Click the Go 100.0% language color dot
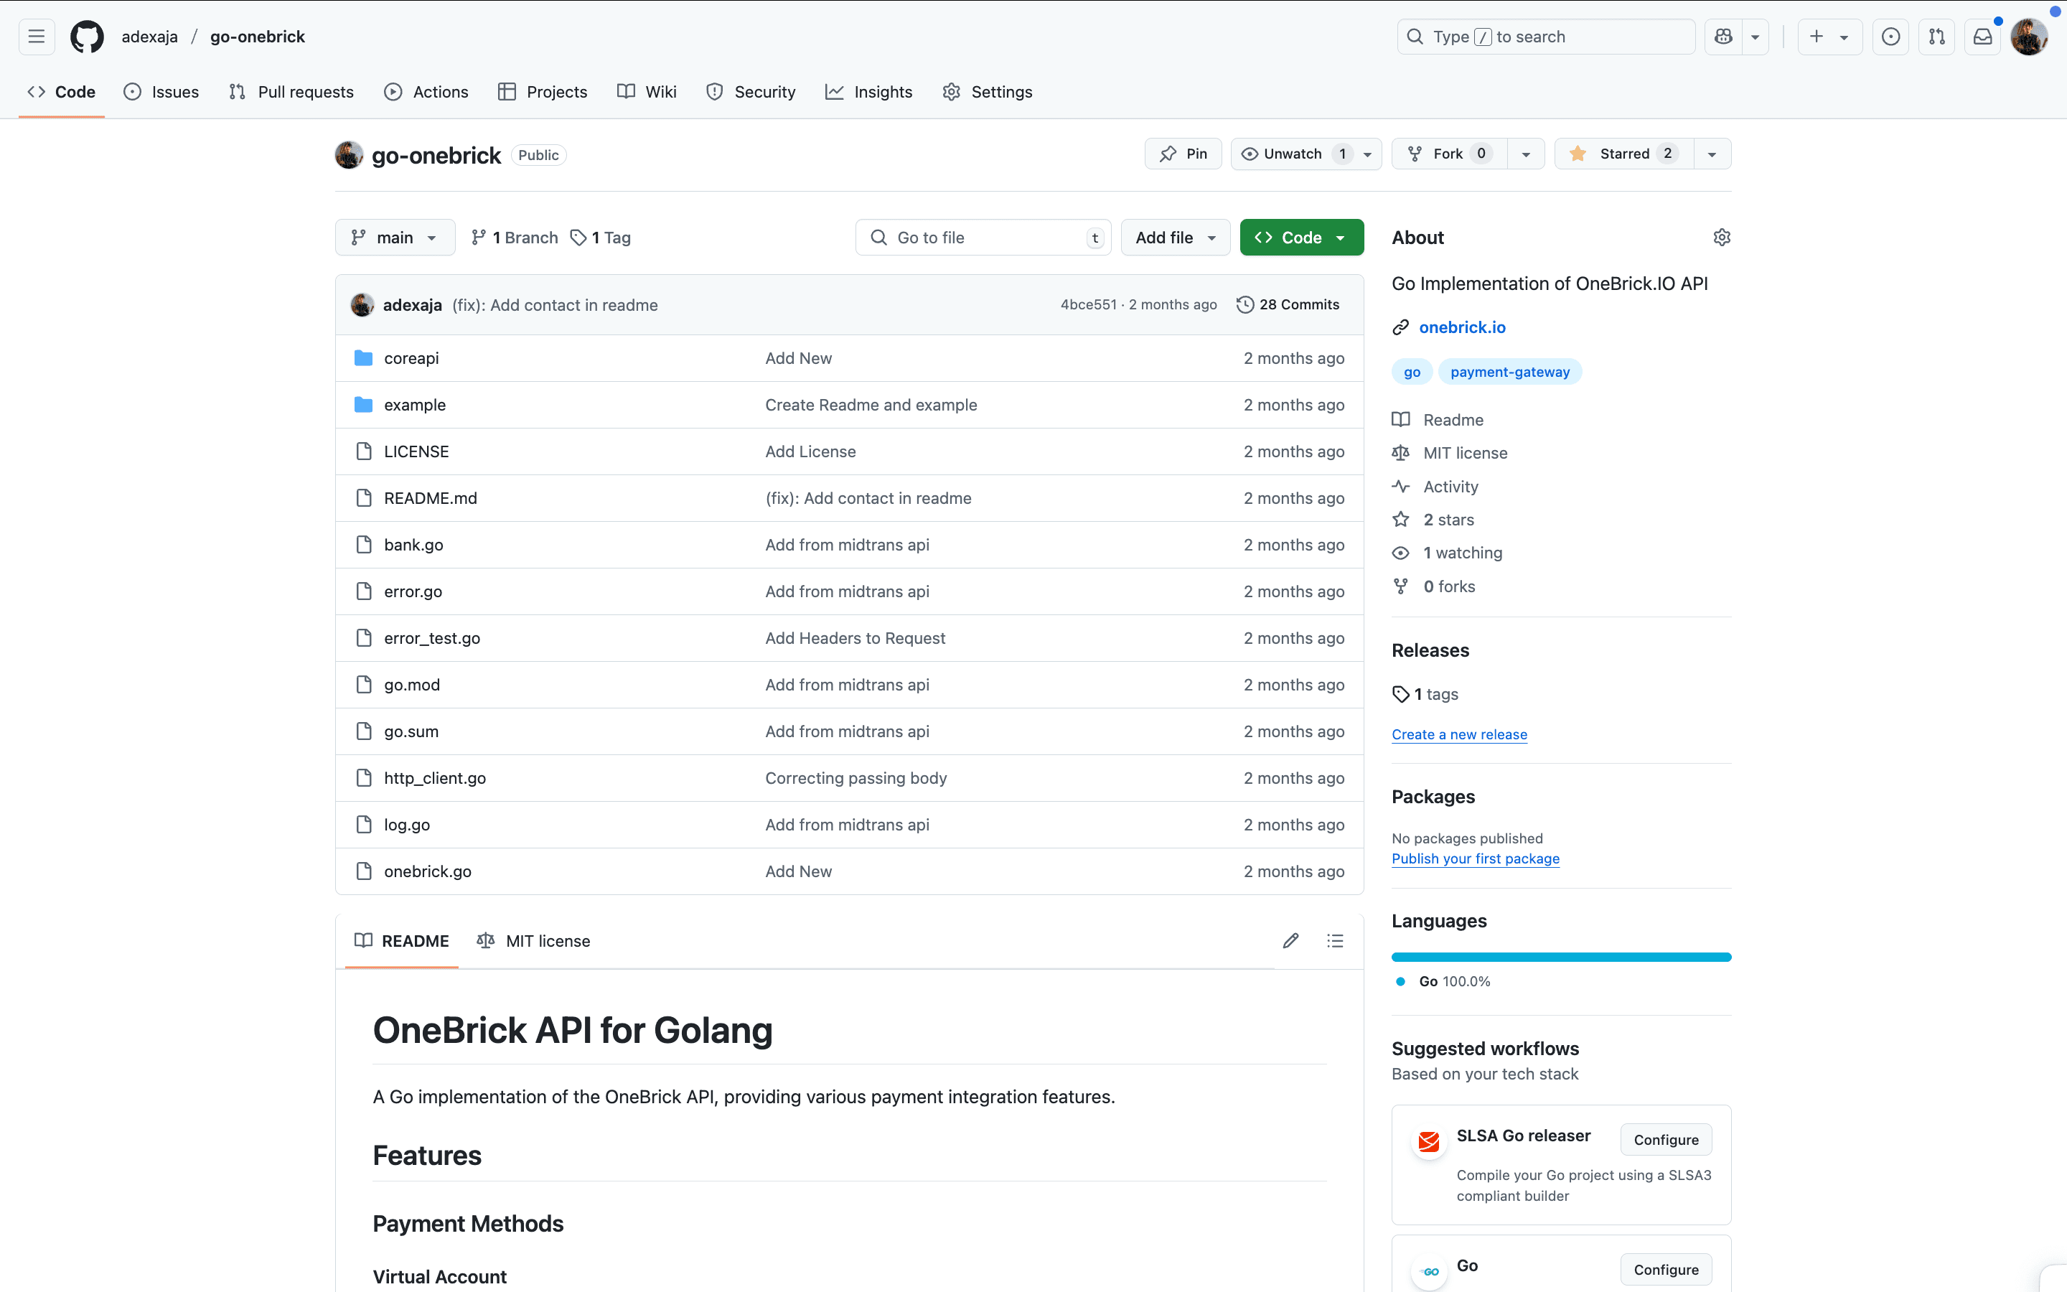2067x1292 pixels. pyautogui.click(x=1400, y=981)
